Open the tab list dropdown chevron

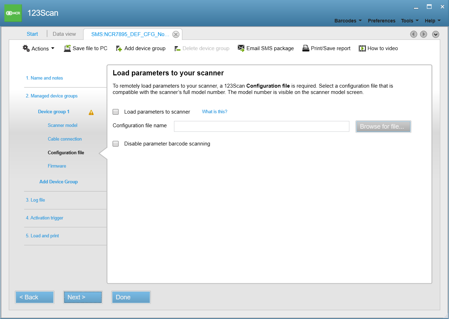436,34
